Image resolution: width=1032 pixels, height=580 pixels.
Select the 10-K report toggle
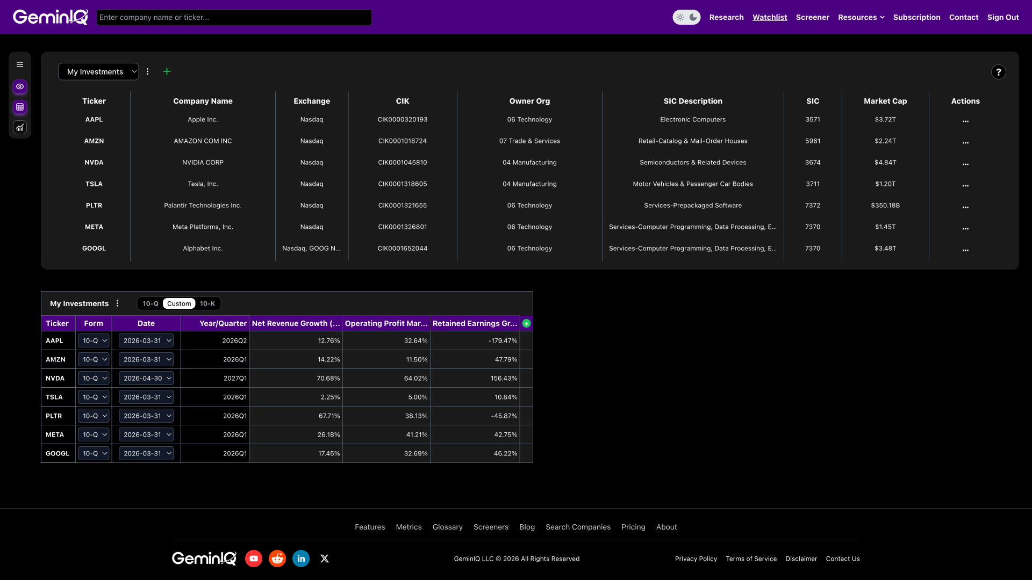click(207, 303)
